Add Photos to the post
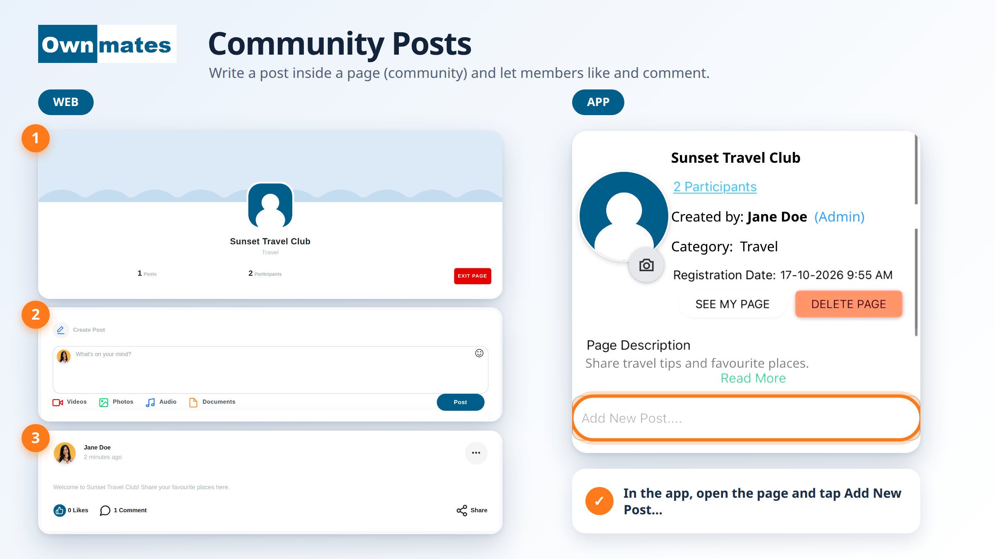This screenshot has height=559, width=995. pyautogui.click(x=116, y=402)
